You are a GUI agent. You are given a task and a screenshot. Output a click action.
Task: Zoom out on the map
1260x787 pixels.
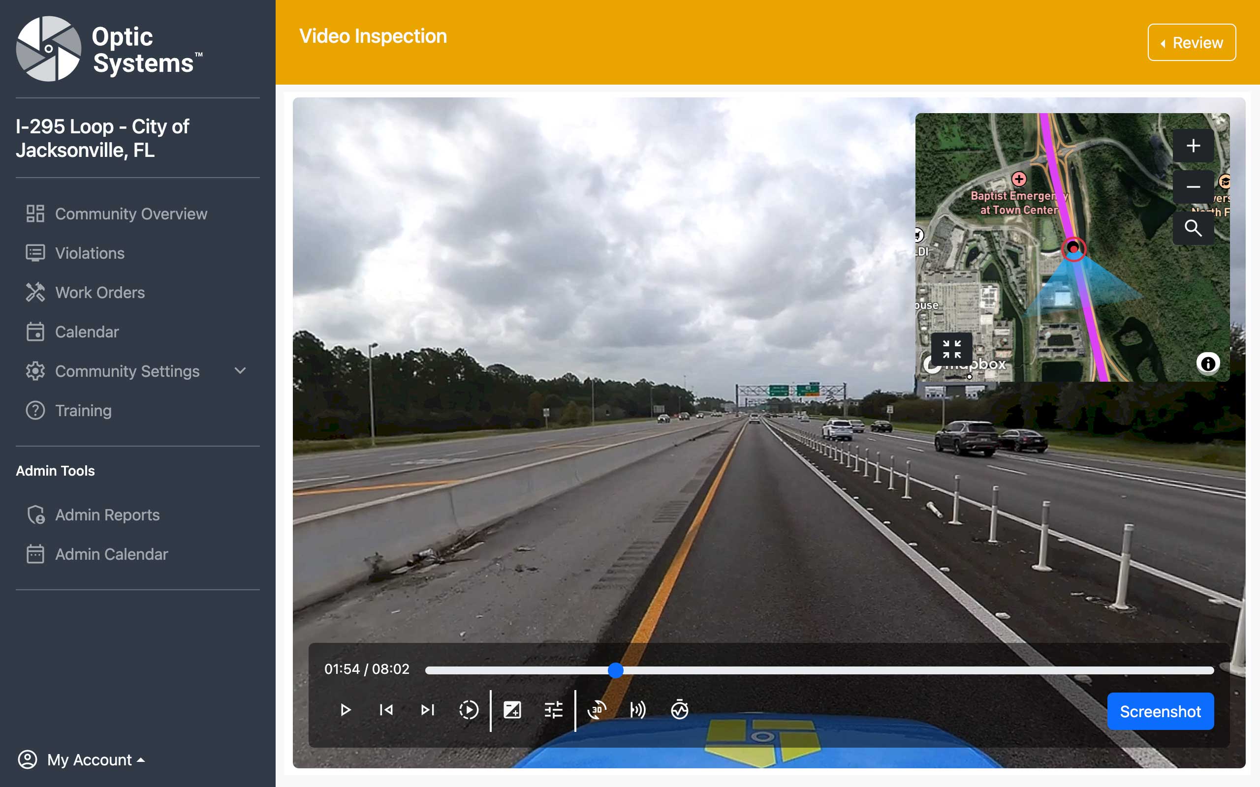pyautogui.click(x=1193, y=187)
